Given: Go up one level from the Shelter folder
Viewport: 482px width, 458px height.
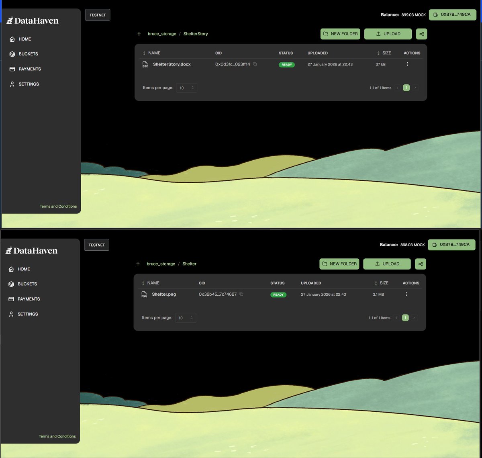Looking at the screenshot, I should click(138, 264).
